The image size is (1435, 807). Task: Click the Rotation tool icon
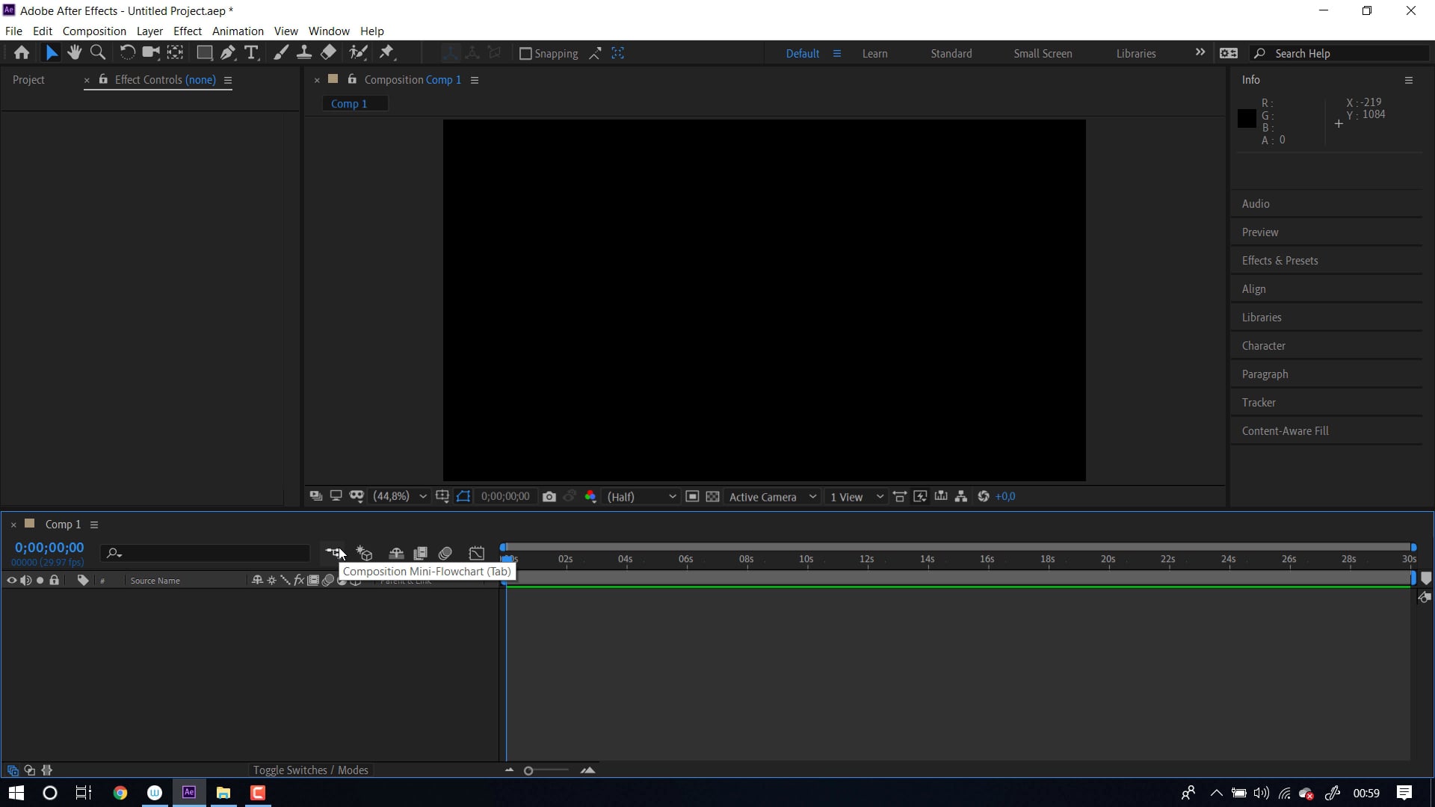tap(126, 52)
